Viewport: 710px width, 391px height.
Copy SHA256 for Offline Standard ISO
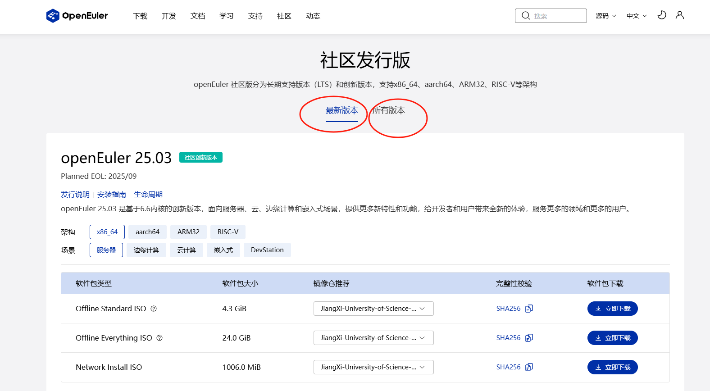click(529, 309)
